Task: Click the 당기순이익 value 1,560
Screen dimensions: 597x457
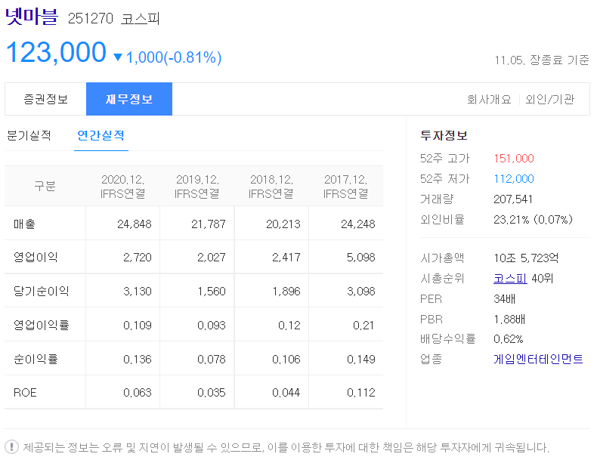Action: (212, 292)
